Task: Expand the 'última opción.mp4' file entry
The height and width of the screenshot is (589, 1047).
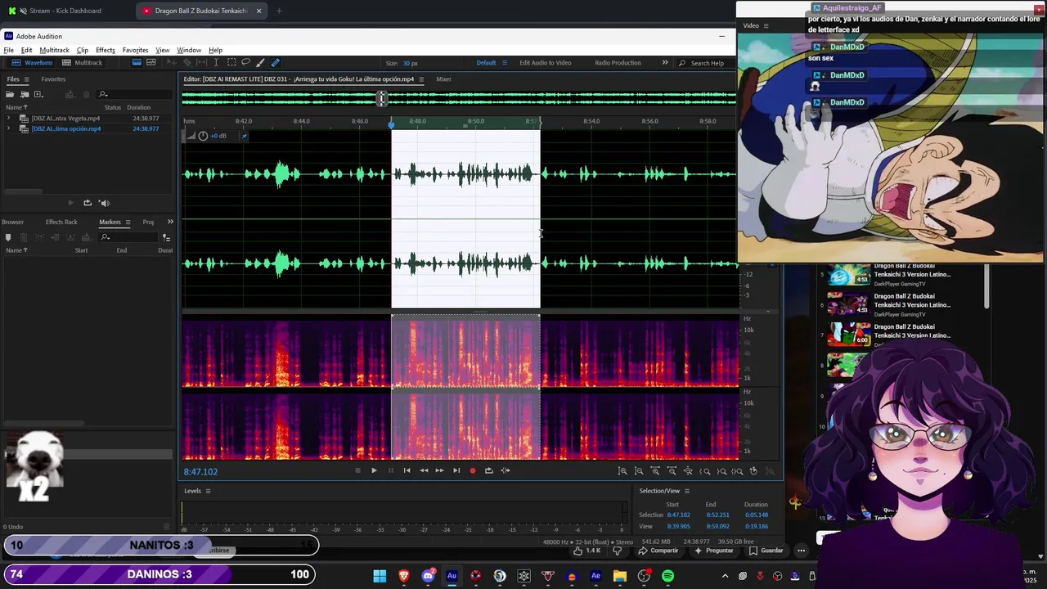Action: tap(8, 129)
